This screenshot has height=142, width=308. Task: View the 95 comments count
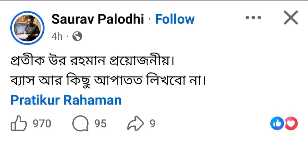tap(100, 124)
